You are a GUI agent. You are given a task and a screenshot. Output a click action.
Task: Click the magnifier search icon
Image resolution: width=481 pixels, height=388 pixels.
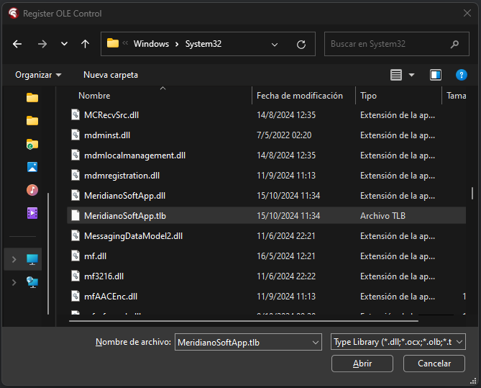pyautogui.click(x=454, y=44)
